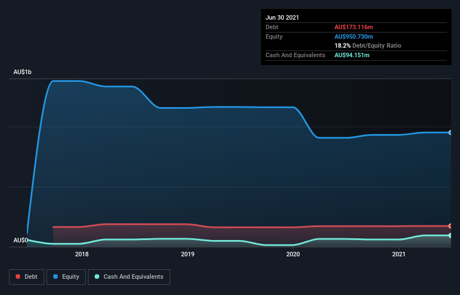Screen dimensions: 460x295
Task: Click the AU$1b y-axis label
Action: (22, 72)
